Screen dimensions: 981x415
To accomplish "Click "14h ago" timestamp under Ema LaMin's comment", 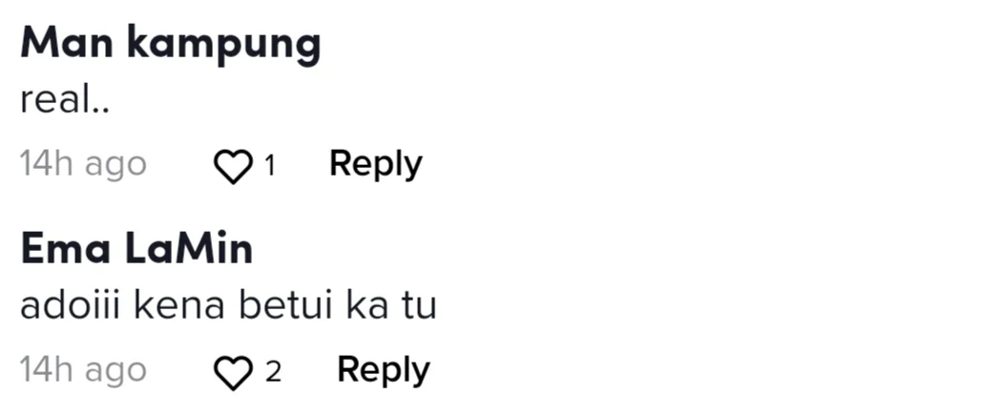I will click(x=84, y=370).
